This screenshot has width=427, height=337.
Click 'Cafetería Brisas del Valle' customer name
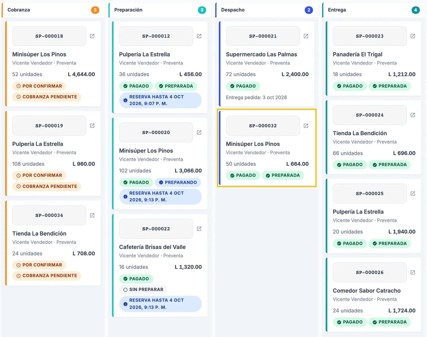(152, 247)
